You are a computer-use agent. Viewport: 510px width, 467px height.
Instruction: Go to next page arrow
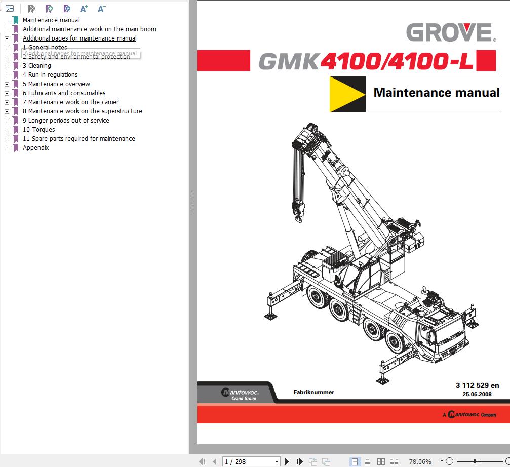287,461
